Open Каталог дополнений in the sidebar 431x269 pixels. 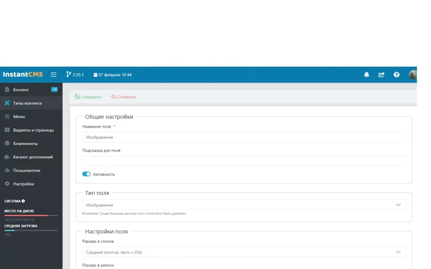(x=31, y=157)
